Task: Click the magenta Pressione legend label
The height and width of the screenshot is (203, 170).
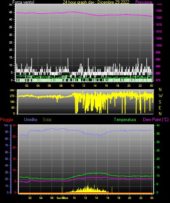Action: (144, 2)
